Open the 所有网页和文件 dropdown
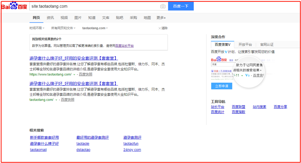301x163 pixels. point(63,28)
